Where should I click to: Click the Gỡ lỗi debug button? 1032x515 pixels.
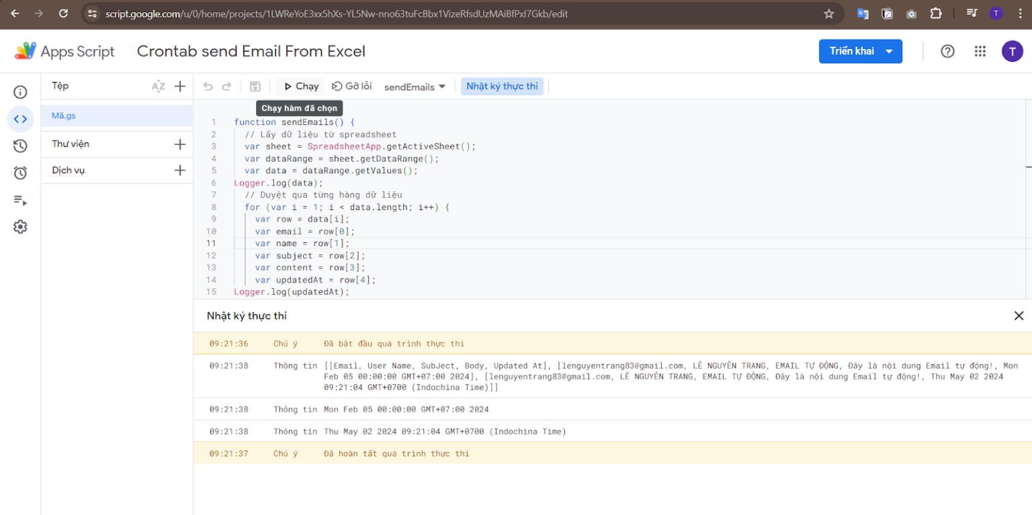pos(352,87)
